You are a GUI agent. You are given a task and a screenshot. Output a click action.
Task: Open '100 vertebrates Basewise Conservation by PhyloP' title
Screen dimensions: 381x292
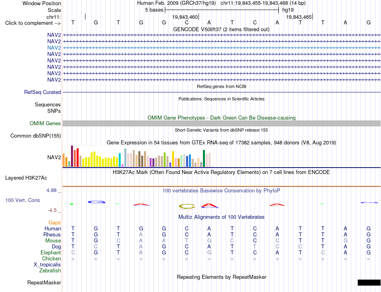pos(221,191)
